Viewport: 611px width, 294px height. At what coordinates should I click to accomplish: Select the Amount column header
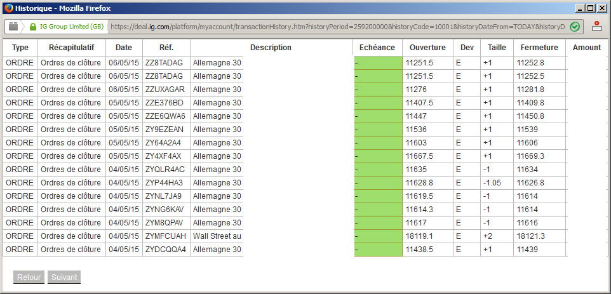(587, 48)
